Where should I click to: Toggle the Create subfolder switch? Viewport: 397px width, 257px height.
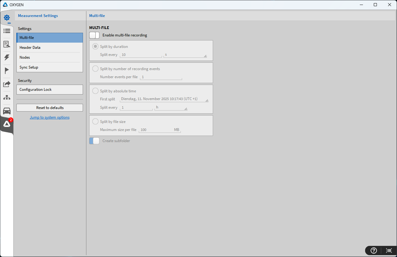coord(94,141)
